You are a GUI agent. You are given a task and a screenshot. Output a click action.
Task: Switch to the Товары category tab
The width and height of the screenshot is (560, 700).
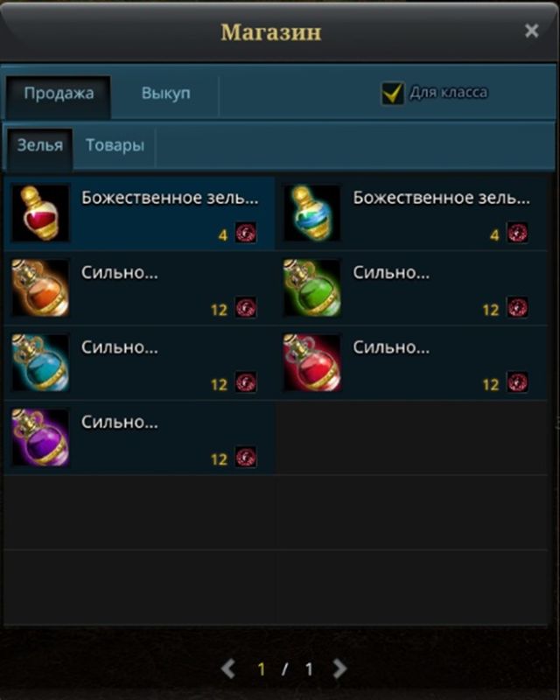point(115,145)
